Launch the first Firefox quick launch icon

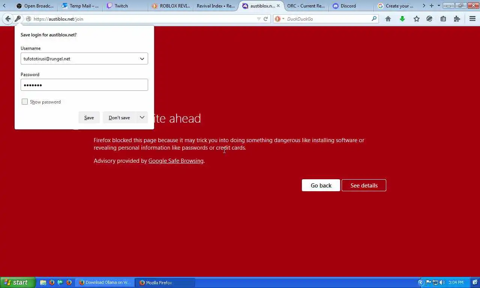click(52, 282)
